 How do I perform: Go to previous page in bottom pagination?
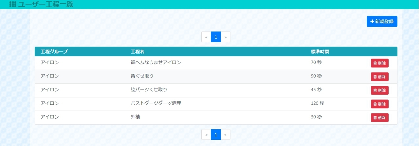point(206,134)
